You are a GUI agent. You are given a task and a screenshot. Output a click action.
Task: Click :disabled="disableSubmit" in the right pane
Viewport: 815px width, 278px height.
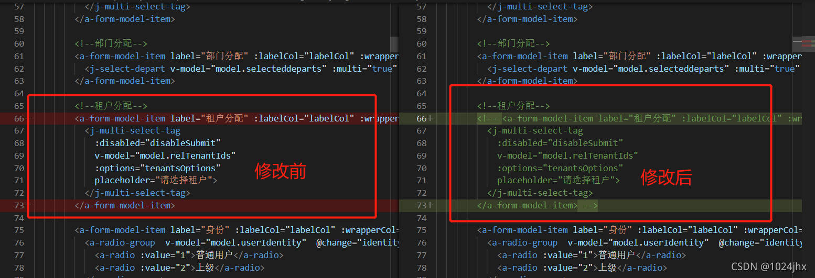560,143
